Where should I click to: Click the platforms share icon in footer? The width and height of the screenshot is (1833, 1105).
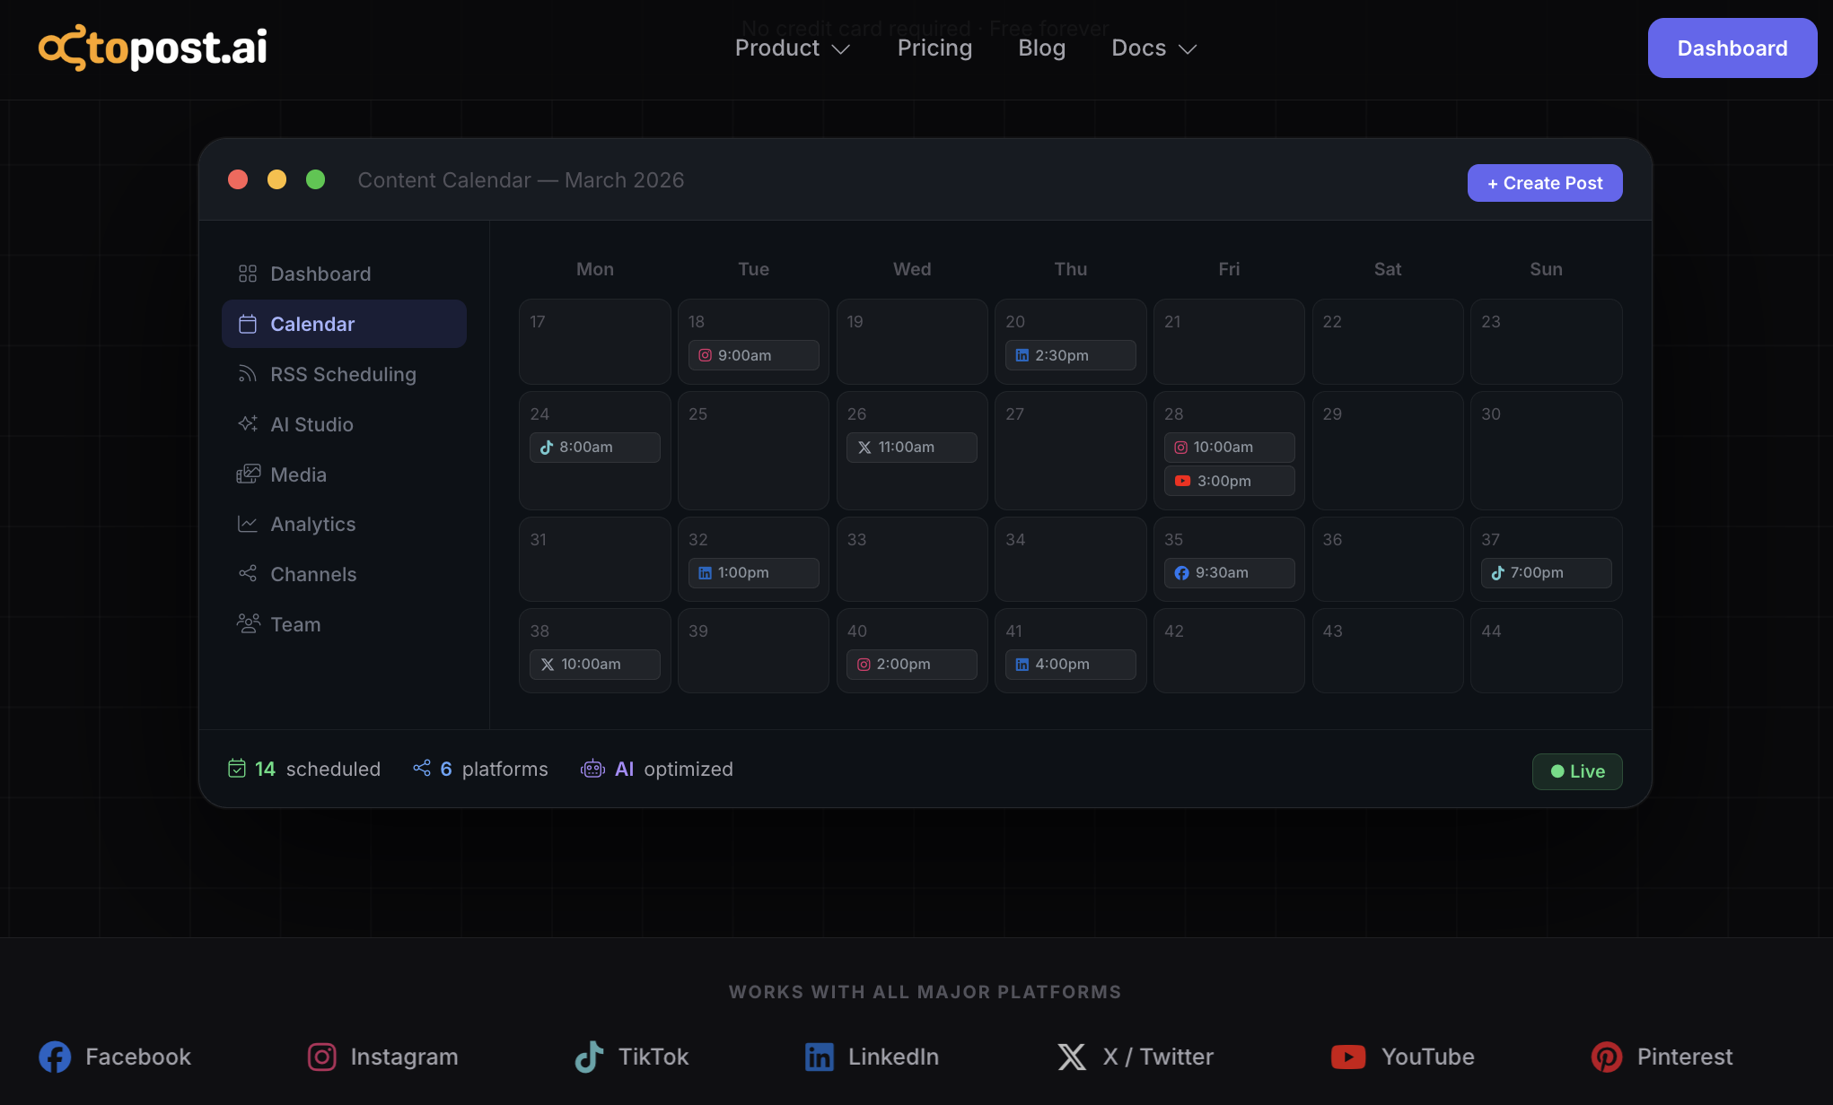422,769
